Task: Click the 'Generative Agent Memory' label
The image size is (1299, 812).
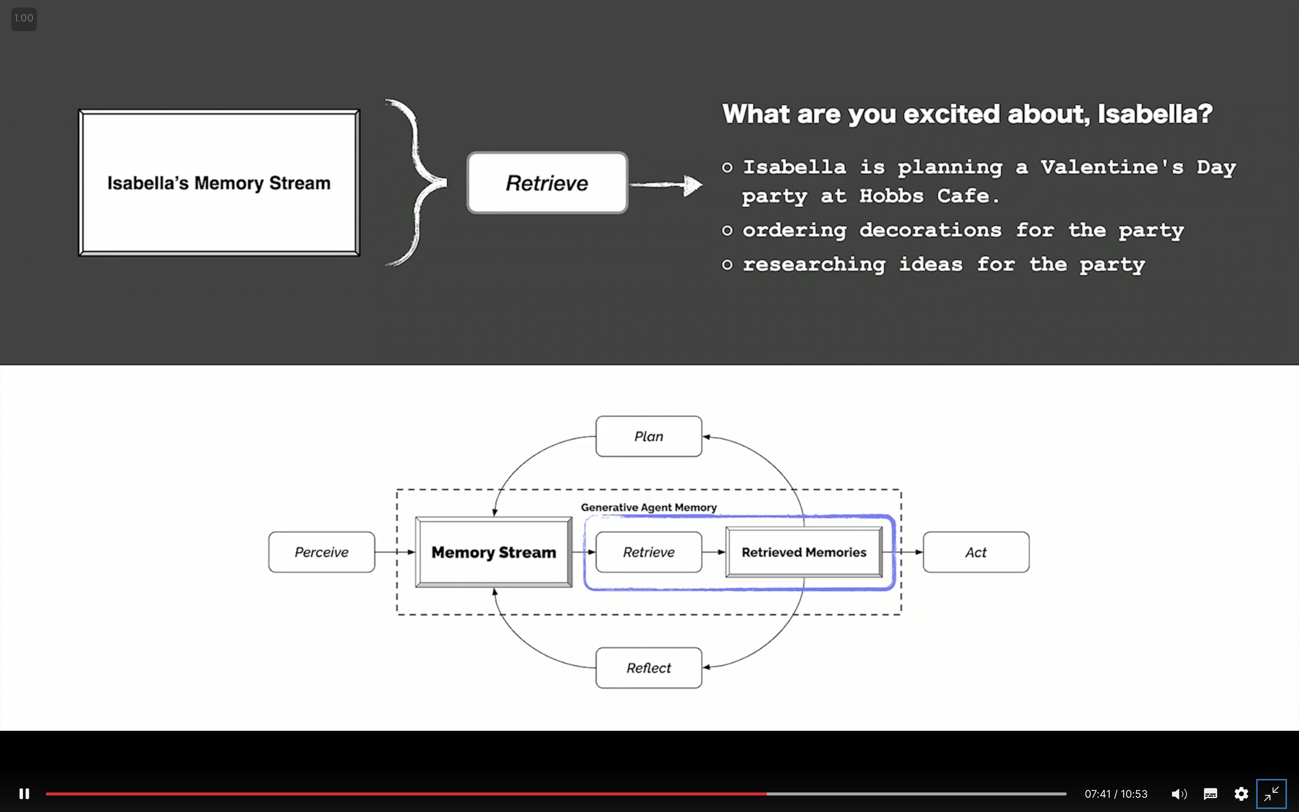Action: click(648, 507)
